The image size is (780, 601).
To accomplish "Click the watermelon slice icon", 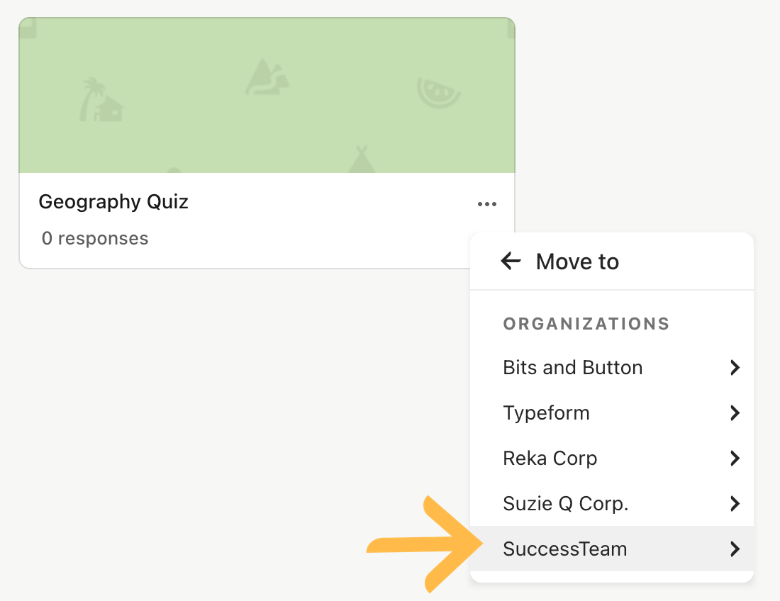I will click(438, 92).
